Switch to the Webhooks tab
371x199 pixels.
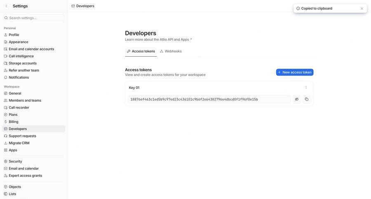(171, 51)
